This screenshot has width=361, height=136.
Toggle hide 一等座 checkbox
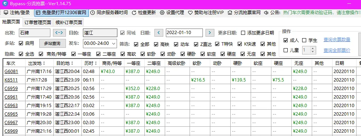point(73,54)
